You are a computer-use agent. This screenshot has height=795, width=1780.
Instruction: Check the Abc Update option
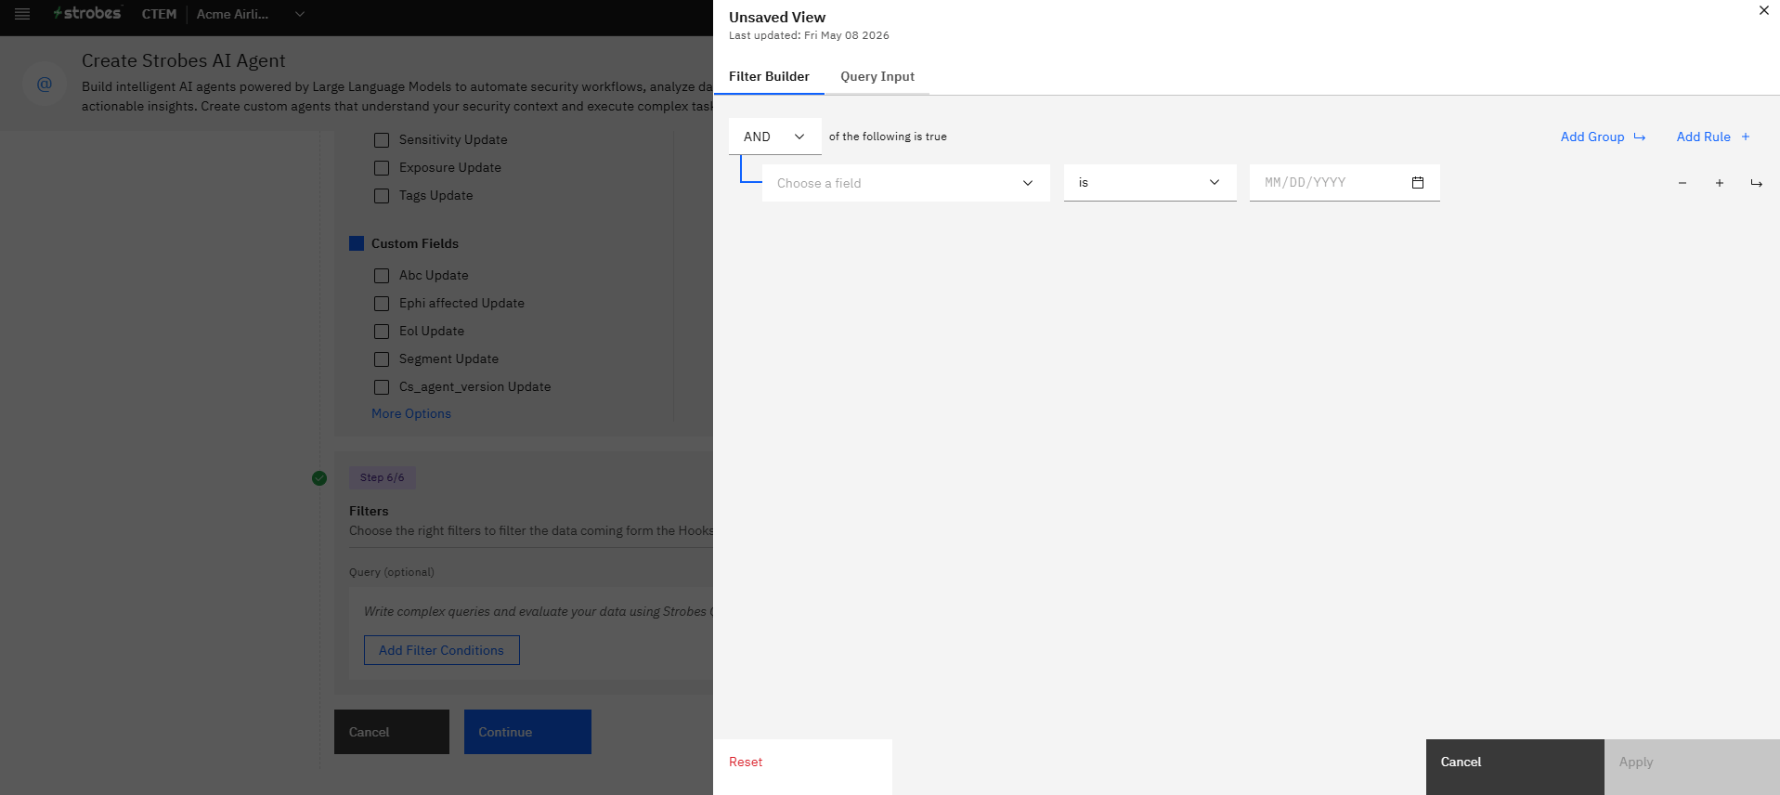click(x=382, y=276)
